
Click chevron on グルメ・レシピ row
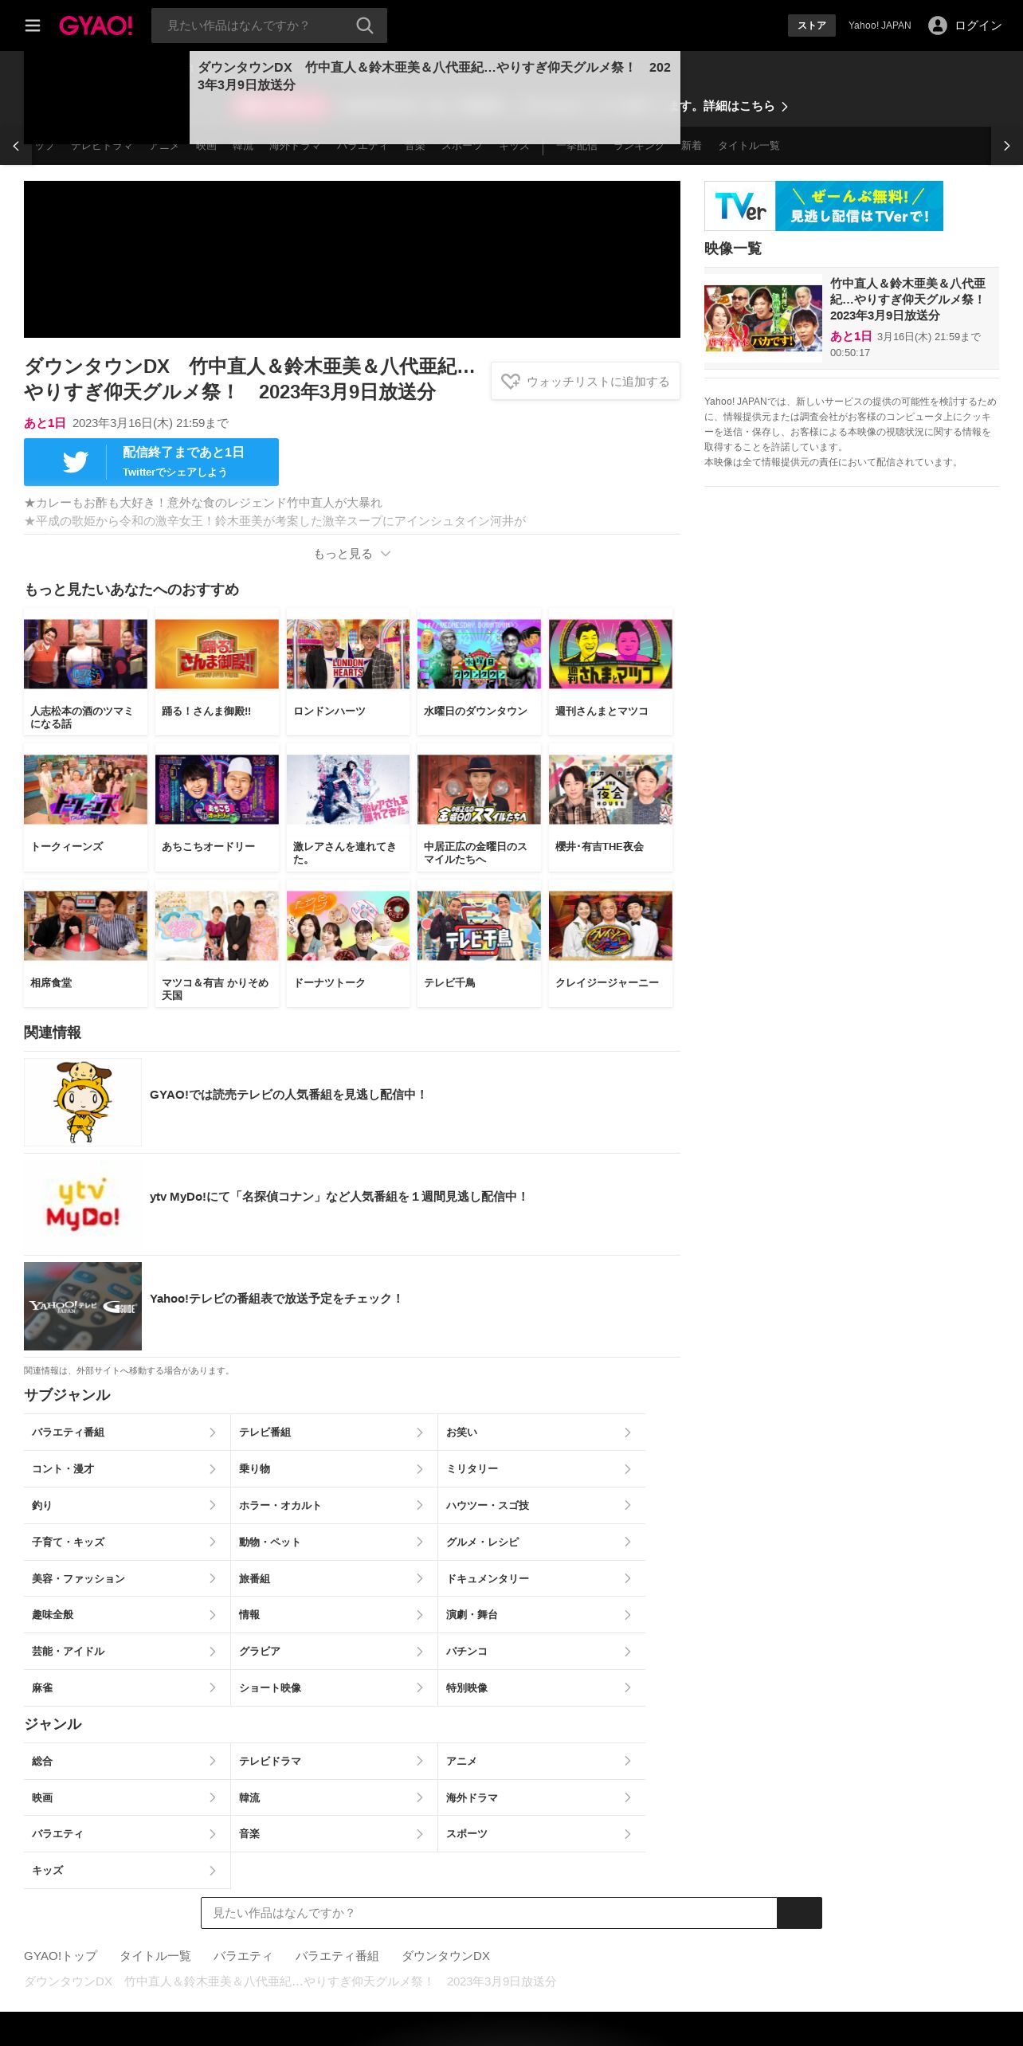click(628, 1542)
